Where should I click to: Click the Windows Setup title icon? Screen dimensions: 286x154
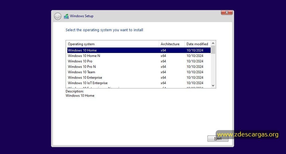click(x=66, y=16)
